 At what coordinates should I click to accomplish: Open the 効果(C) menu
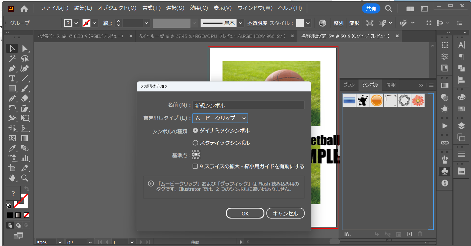(x=199, y=8)
